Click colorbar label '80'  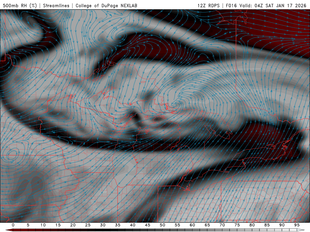[x=252, y=225]
